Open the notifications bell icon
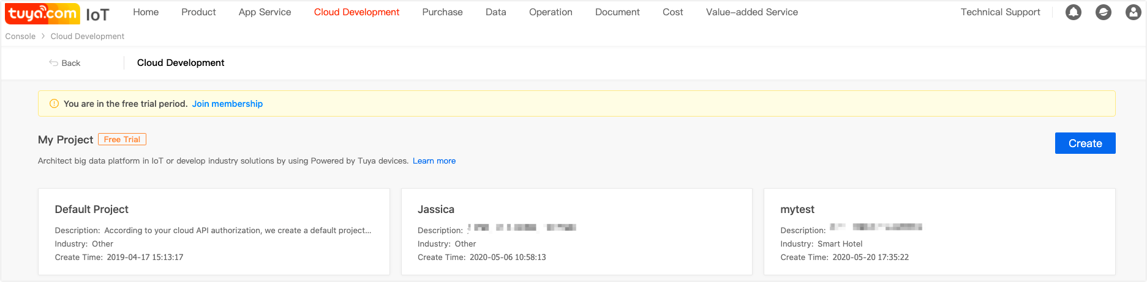 (1074, 12)
